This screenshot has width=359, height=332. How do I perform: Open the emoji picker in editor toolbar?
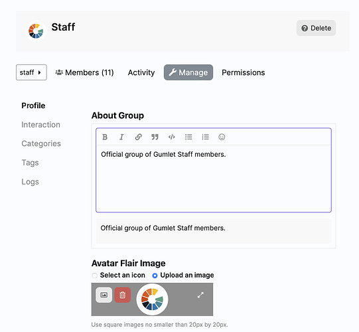[222, 137]
